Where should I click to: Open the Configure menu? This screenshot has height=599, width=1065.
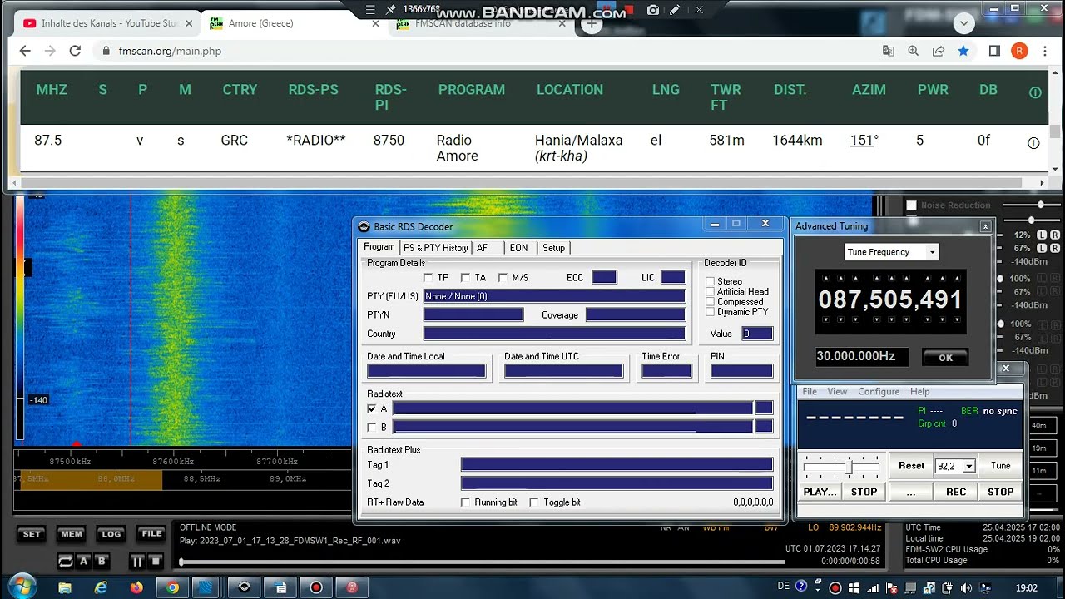[x=879, y=392]
